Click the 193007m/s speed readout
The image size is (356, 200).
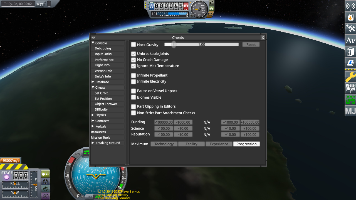10,161
